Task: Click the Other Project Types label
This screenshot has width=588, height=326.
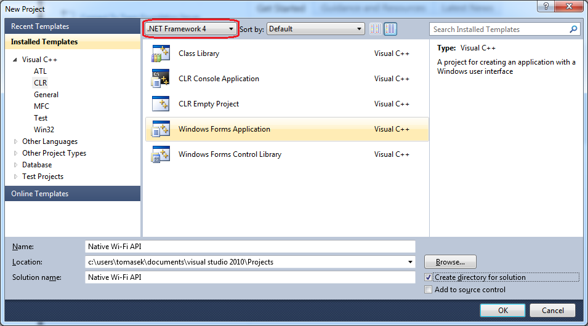Action: click(54, 153)
